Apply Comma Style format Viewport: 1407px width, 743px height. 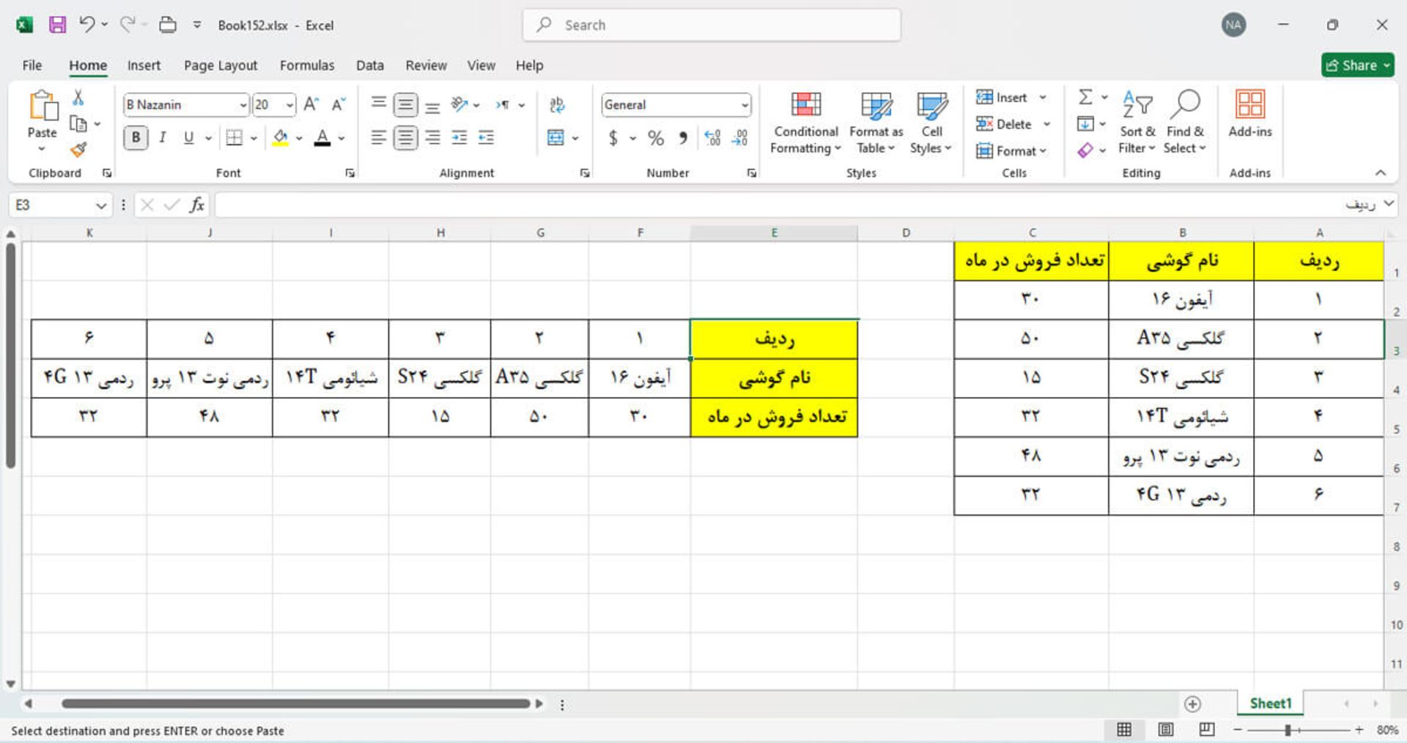pos(683,138)
